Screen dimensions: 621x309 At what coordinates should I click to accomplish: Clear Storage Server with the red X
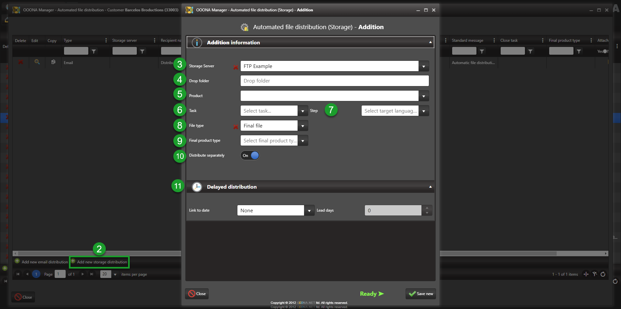click(236, 67)
